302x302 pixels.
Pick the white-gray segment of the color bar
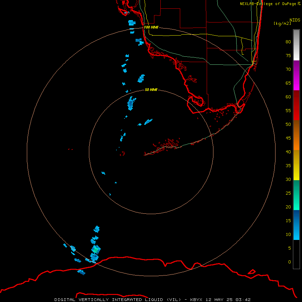(296, 45)
